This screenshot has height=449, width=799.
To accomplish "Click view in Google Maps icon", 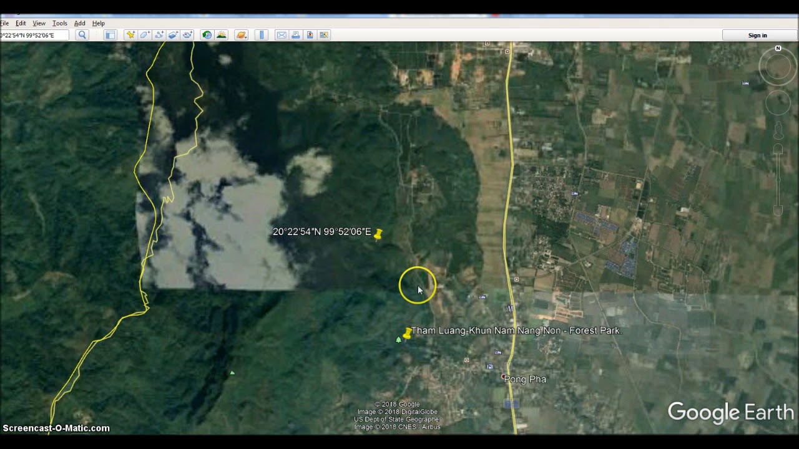I will pyautogui.click(x=324, y=35).
